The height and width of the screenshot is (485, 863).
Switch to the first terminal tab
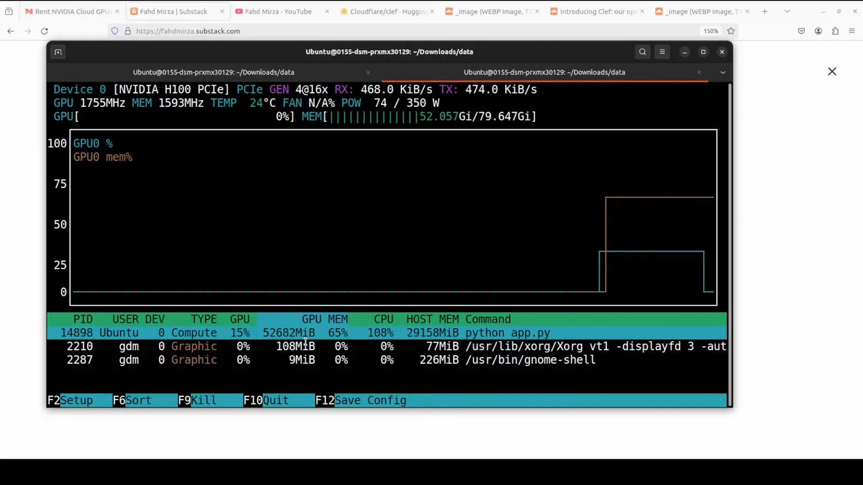coord(214,72)
